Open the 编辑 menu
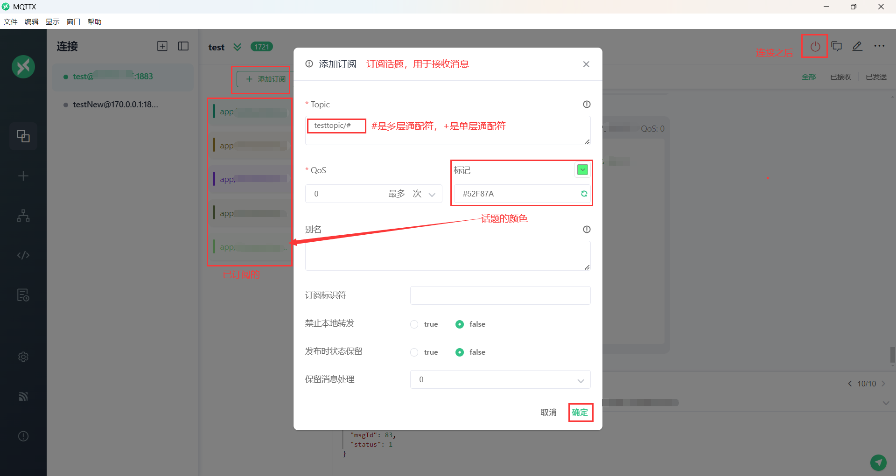Screen dimensions: 896x476 (x=31, y=21)
